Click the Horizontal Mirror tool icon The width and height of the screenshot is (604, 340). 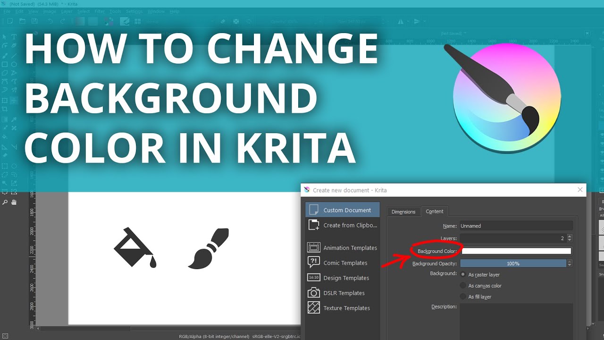(x=400, y=21)
